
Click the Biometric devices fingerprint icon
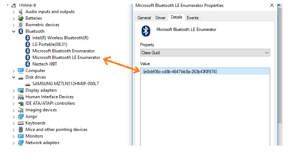pyautogui.click(x=21, y=25)
